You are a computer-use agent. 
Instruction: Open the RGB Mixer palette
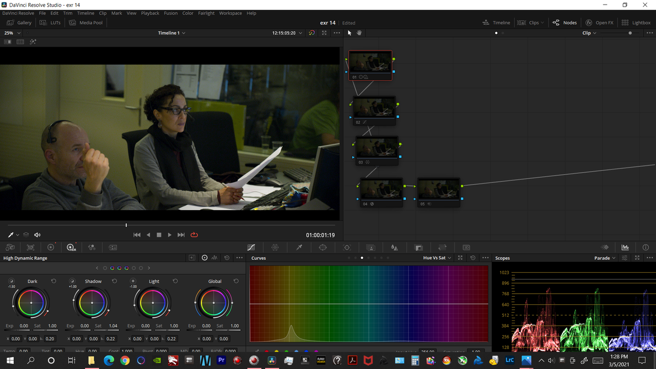pos(92,248)
